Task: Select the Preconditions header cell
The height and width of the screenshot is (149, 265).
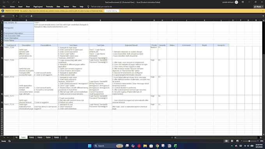Action: 46,45
